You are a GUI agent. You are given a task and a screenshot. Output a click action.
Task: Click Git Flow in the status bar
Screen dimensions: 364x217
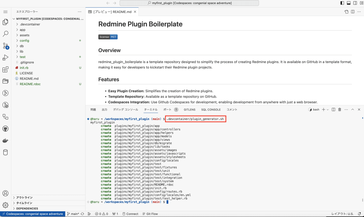point(150,214)
